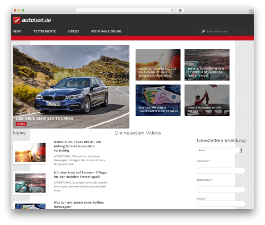Click the News section heading
Image resolution: width=265 pixels, height=225 pixels.
[x=19, y=133]
